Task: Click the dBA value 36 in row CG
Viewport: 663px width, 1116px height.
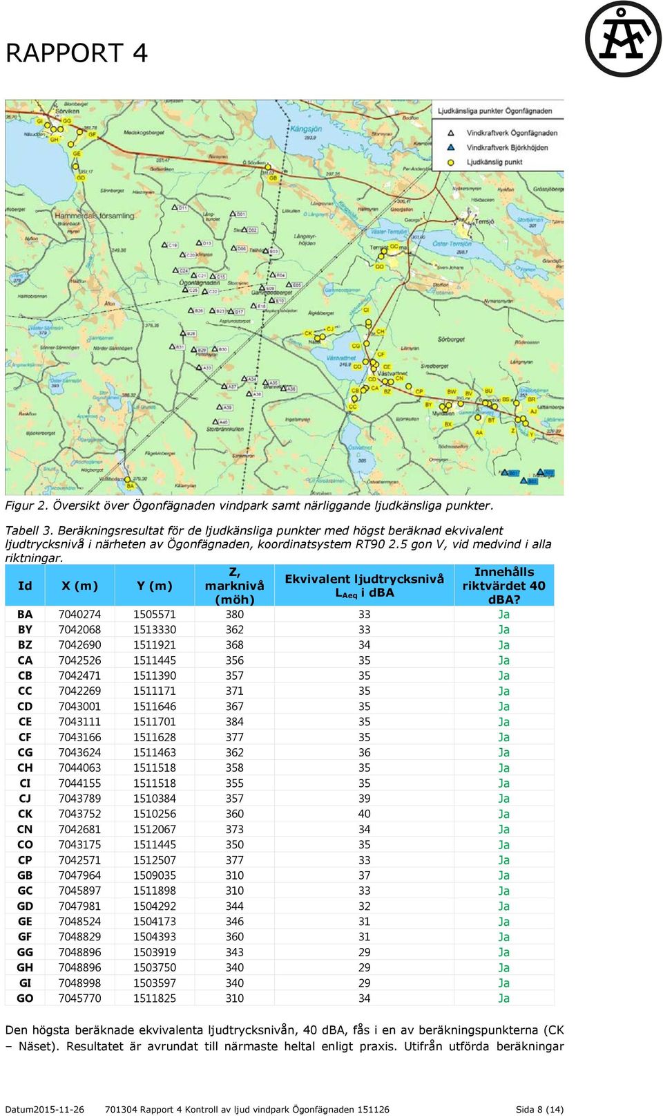Action: 365,752
